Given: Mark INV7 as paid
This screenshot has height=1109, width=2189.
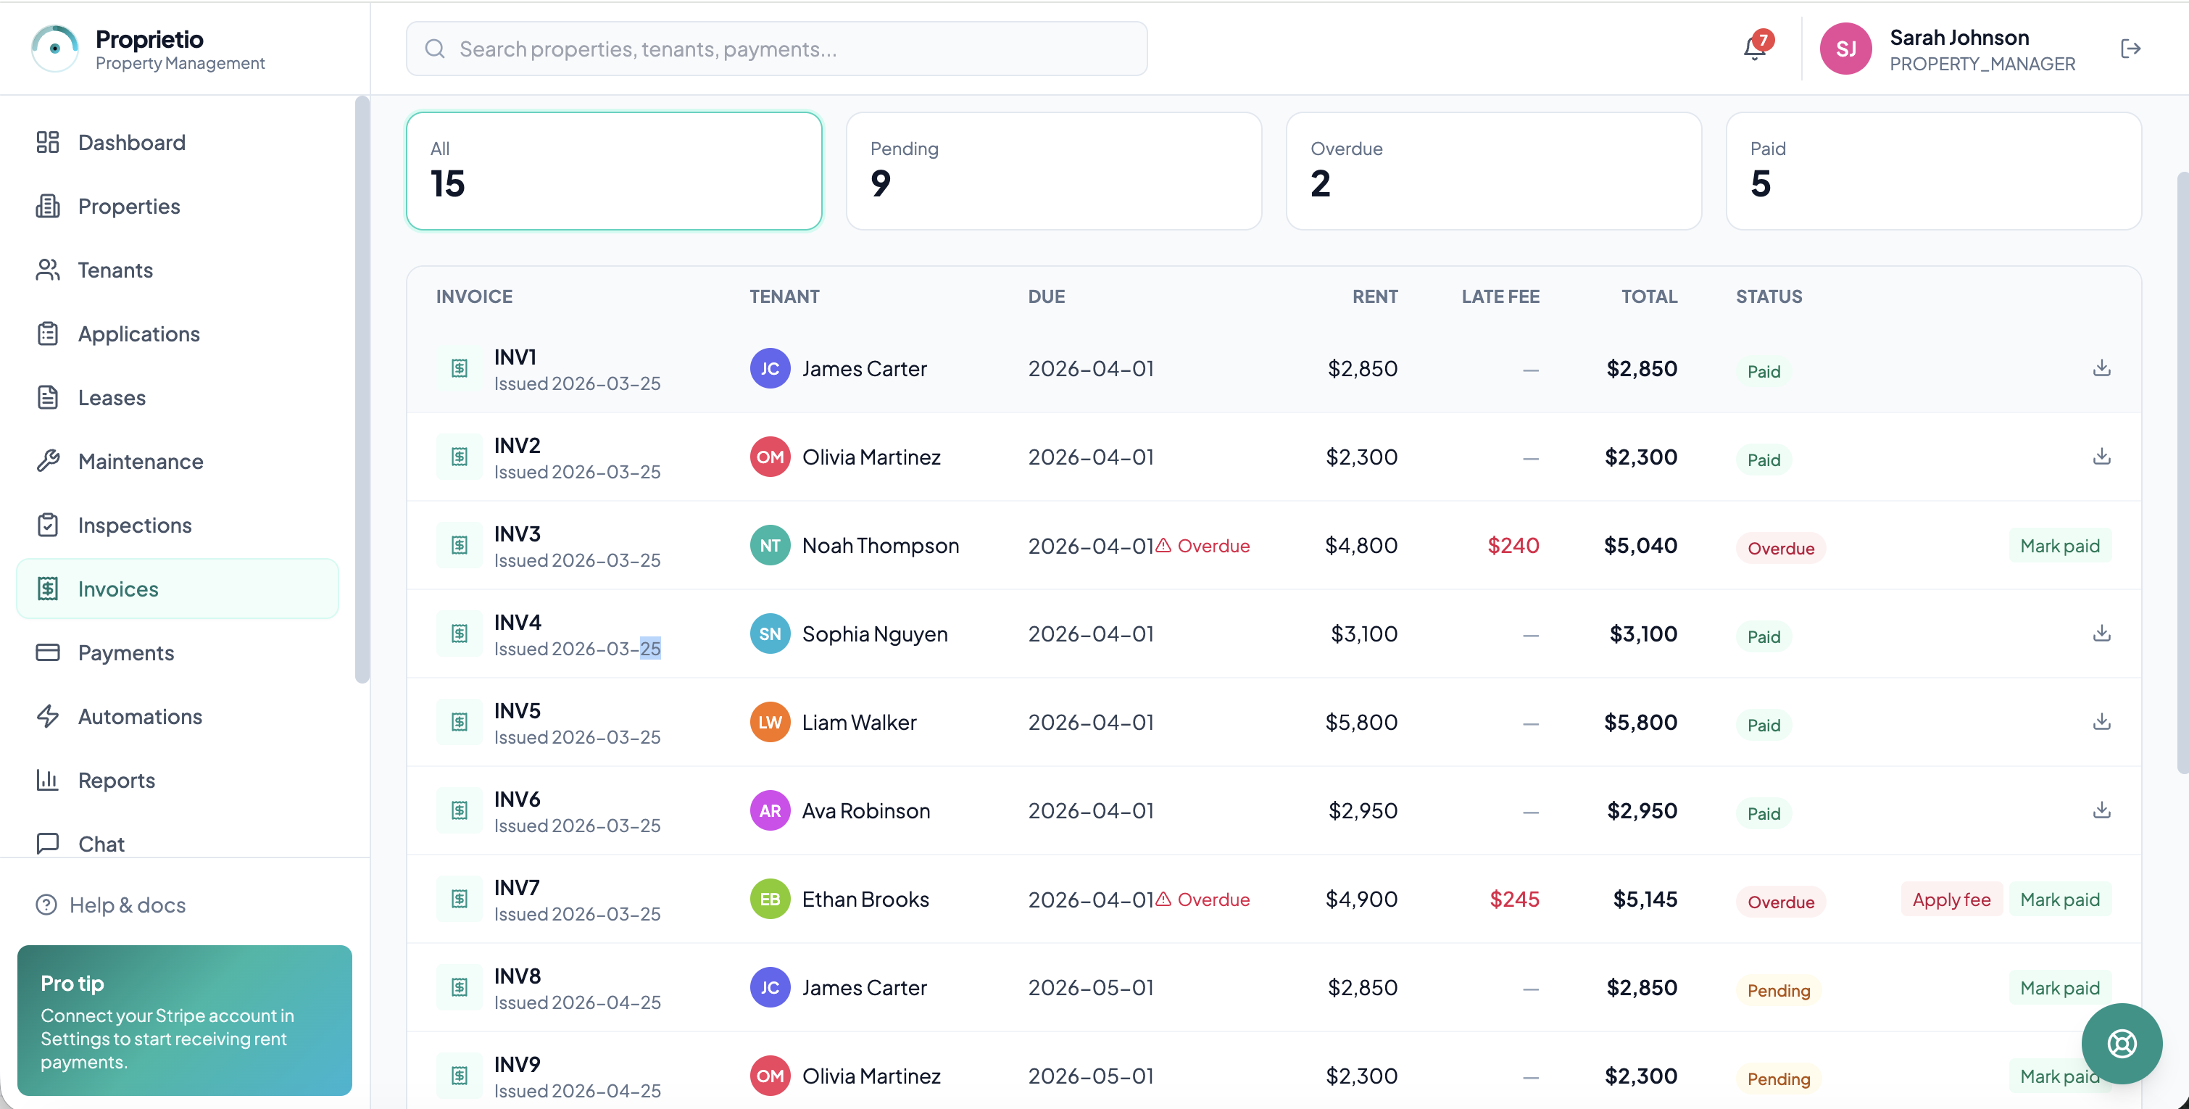Looking at the screenshot, I should click(2059, 898).
